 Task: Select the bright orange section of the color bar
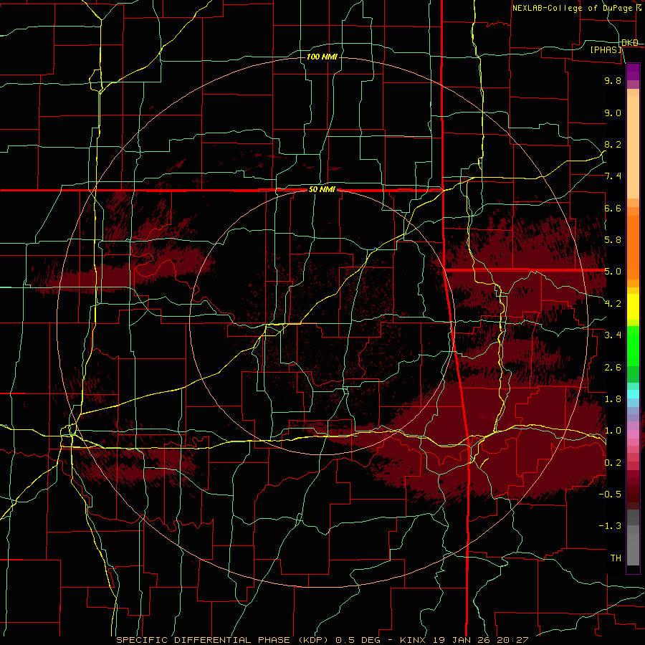coord(633,248)
